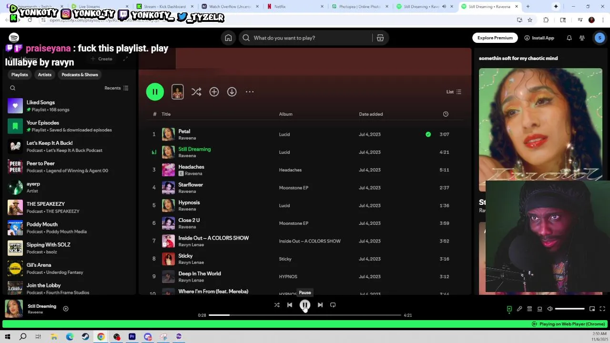The width and height of the screenshot is (610, 343).
Task: Open Windows Start menu
Action: coord(8,337)
